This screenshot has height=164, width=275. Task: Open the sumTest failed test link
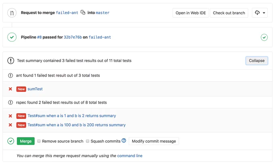35,89
